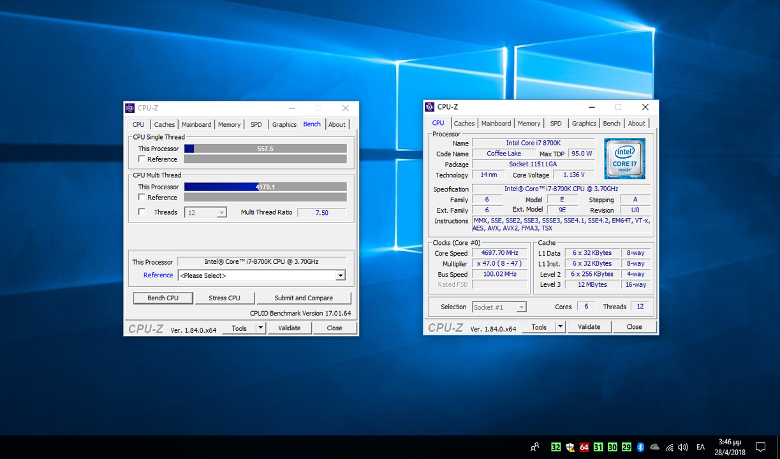Enable the Reference checkbox under CPU Multi Thread
The width and height of the screenshot is (780, 459).
tap(142, 198)
